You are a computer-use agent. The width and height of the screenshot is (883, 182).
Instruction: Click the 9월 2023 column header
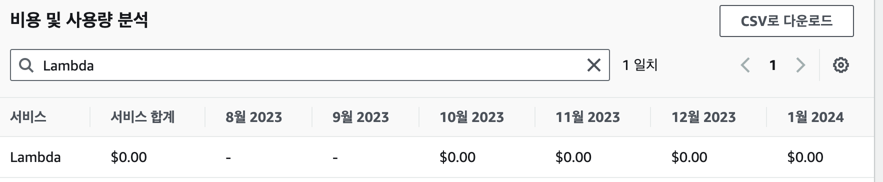(x=360, y=117)
